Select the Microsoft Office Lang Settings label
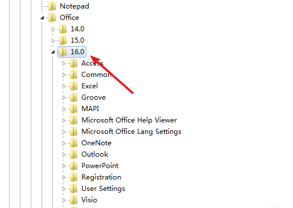The image size is (293, 208). tap(131, 132)
